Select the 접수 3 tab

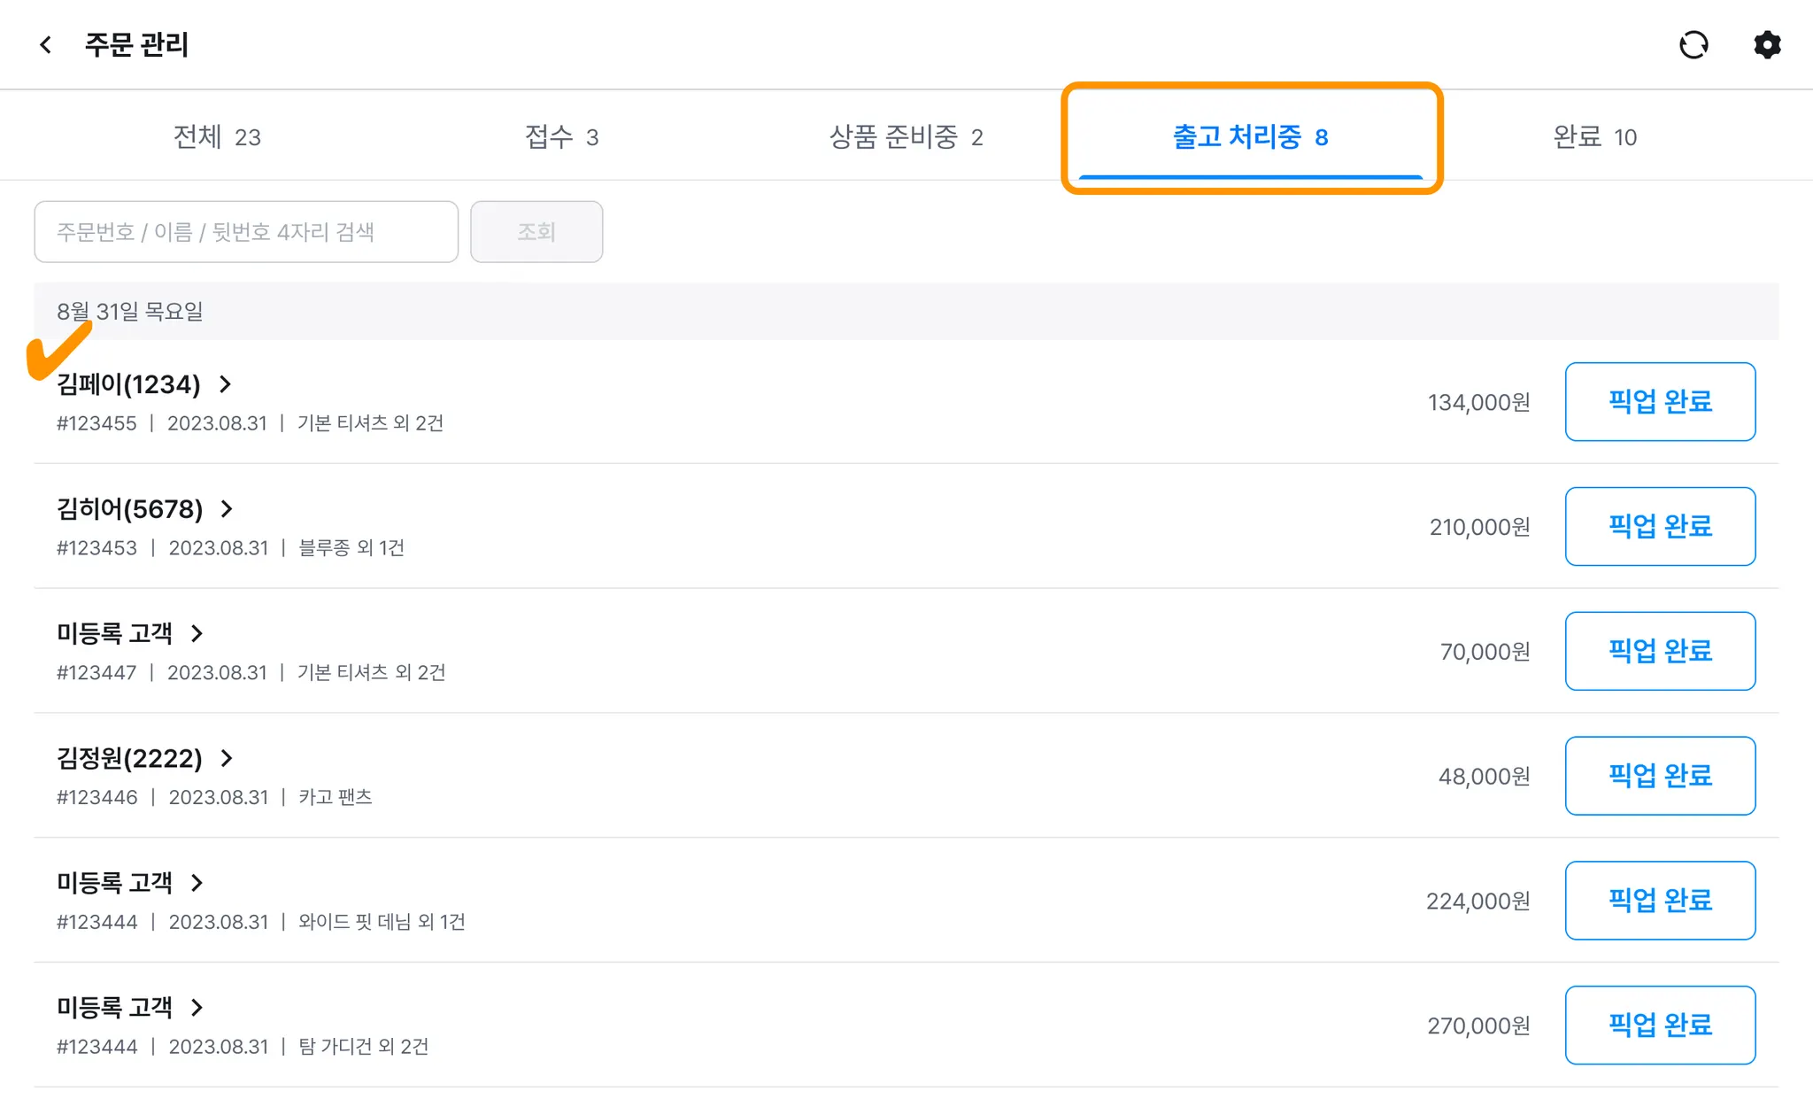click(x=561, y=137)
